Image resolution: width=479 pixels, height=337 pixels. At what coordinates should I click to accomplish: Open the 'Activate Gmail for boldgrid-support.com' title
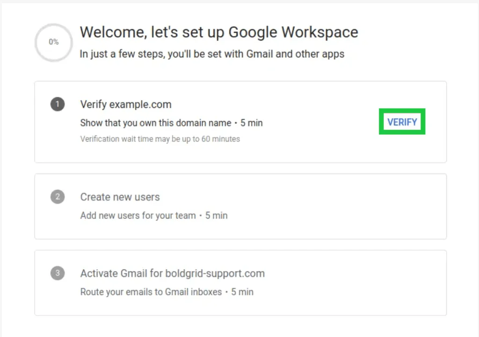172,273
